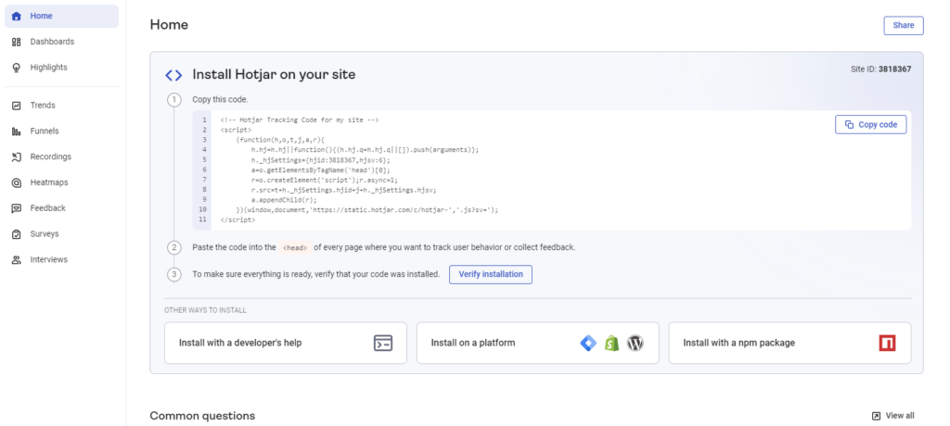The image size is (950, 426).
Task: Click the WordPress logo icon
Action: click(635, 343)
